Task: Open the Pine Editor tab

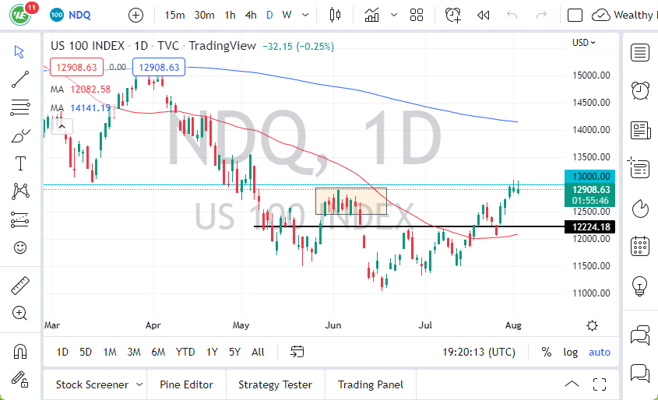Action: pos(187,384)
